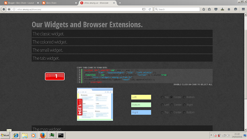Viewport: 247px width, 139px height.
Task: Bookmark this page with the star icon
Action: (x=204, y=9)
